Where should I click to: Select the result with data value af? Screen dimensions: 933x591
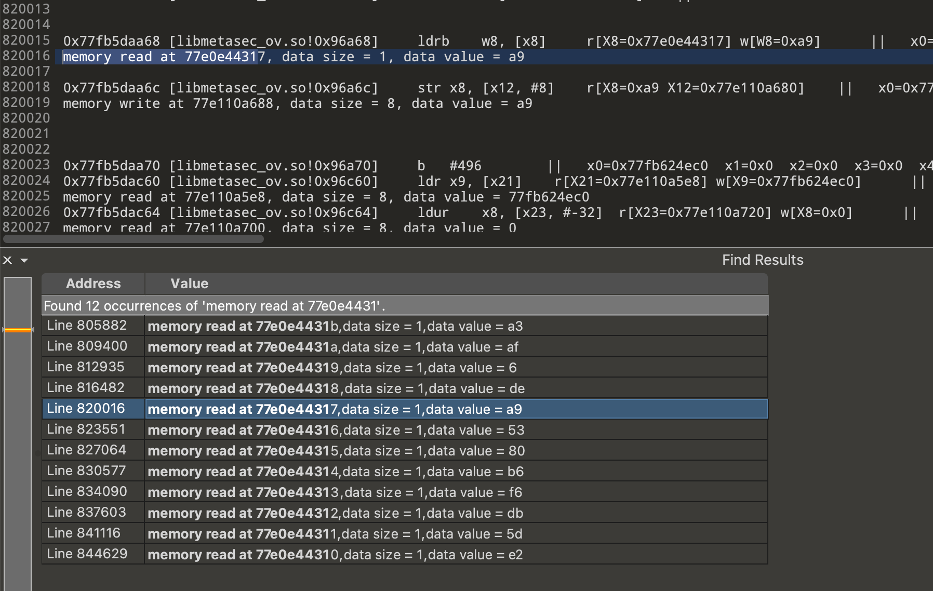click(x=332, y=347)
